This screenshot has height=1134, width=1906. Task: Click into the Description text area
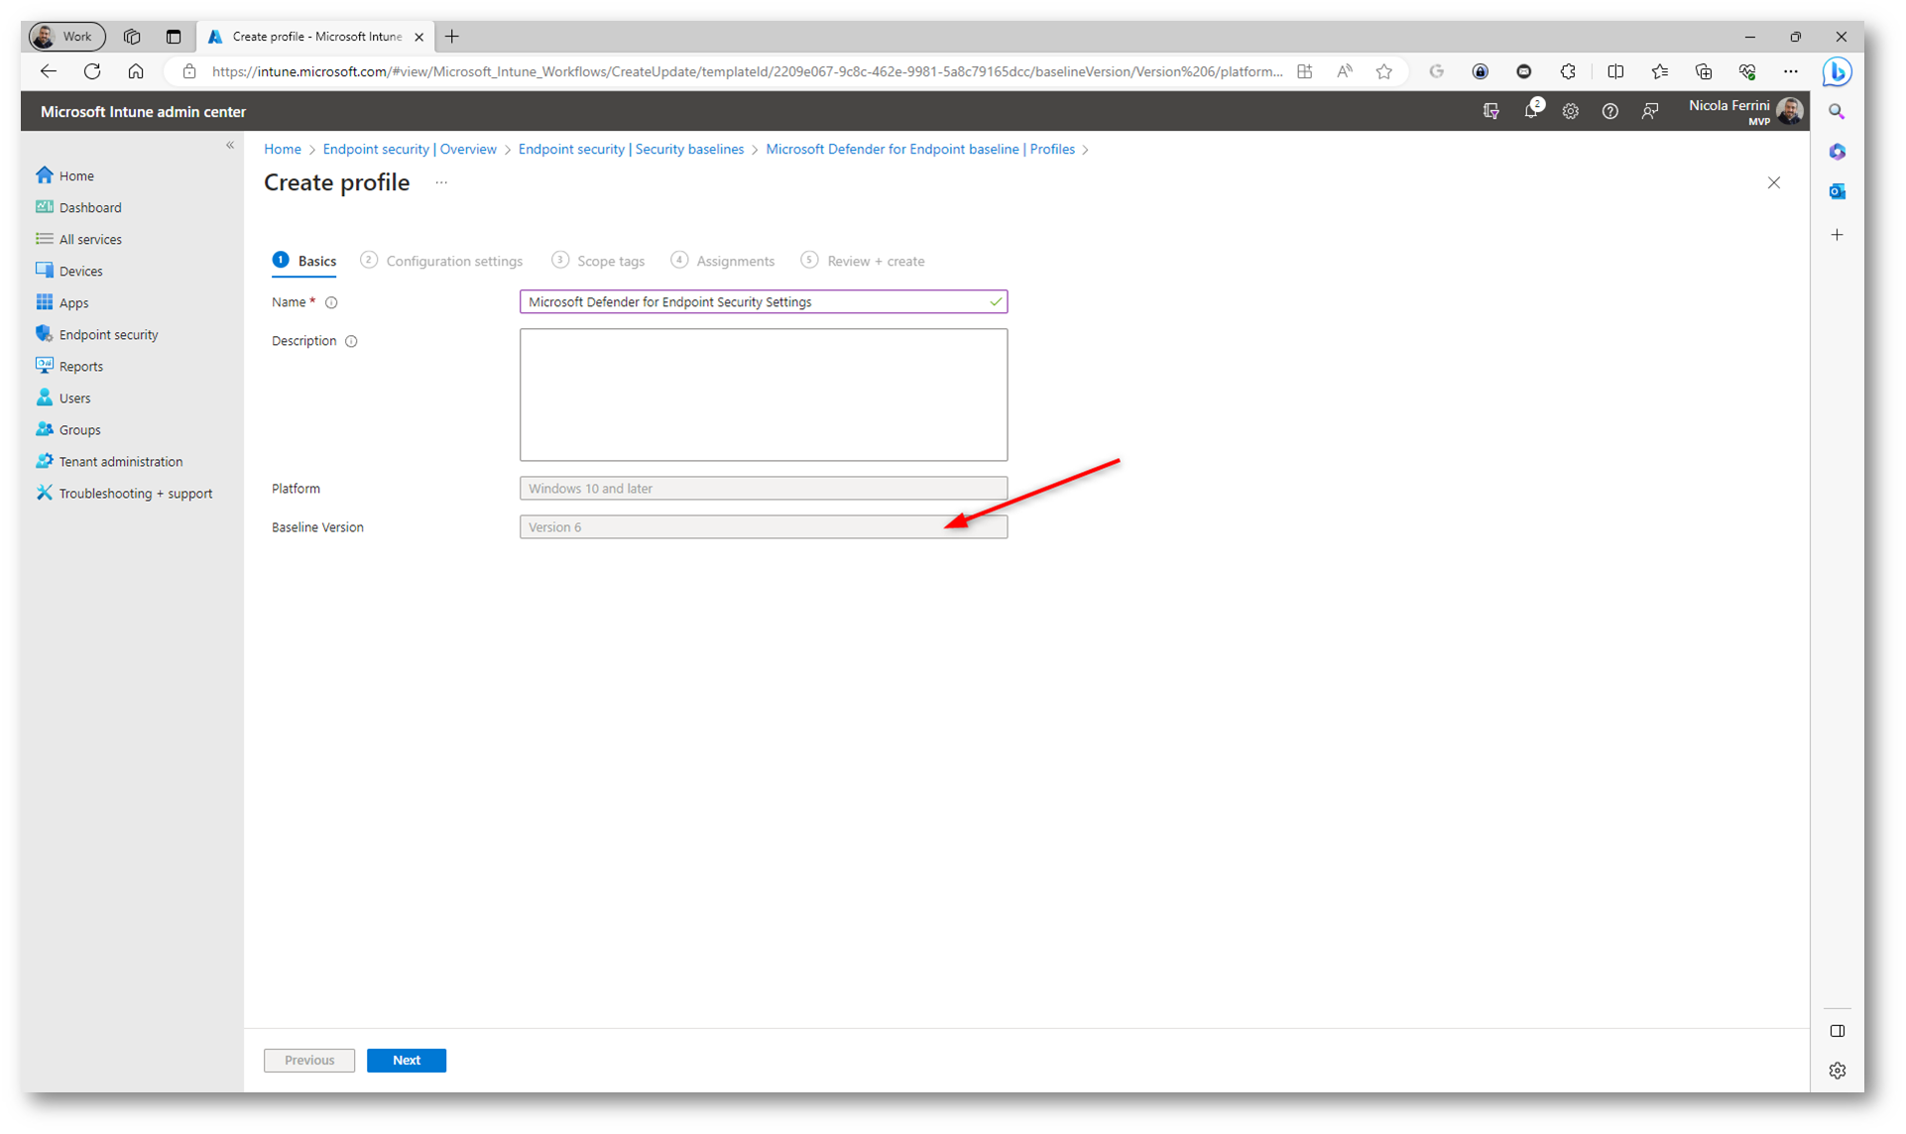click(764, 395)
